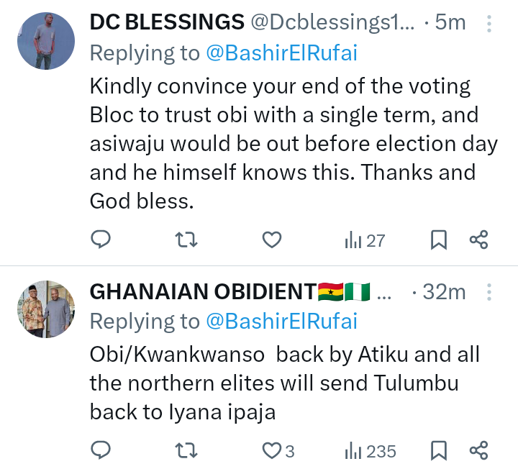Open more options on GHANAIAN OBIDIENT tweet

(x=489, y=293)
